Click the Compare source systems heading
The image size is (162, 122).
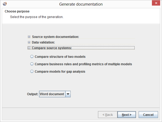[x=52, y=48]
